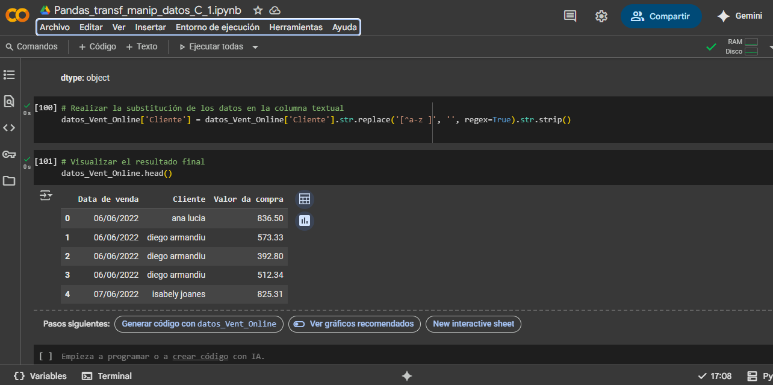The width and height of the screenshot is (773, 385).
Task: Add a text cell with + Texto
Action: (141, 46)
